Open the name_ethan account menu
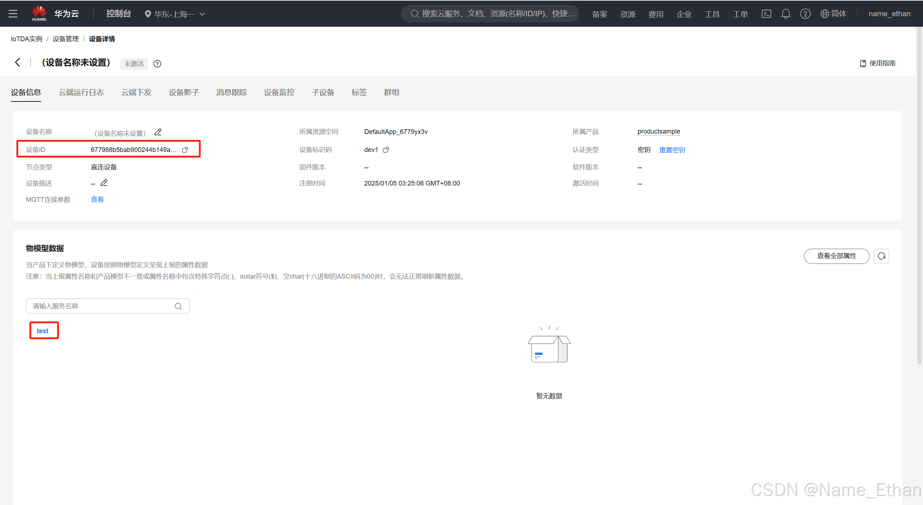This screenshot has height=505, width=923. [889, 14]
